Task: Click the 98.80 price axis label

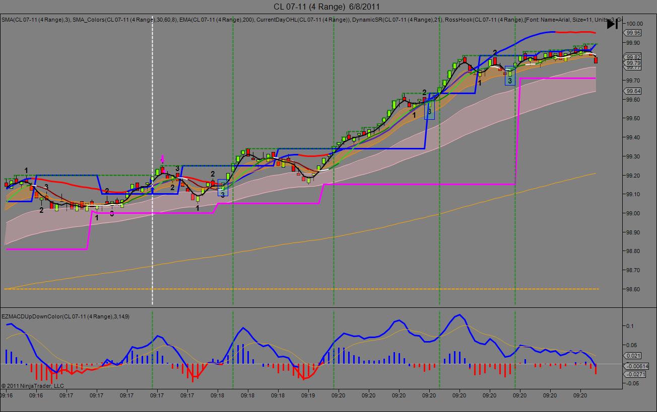Action: 634,251
